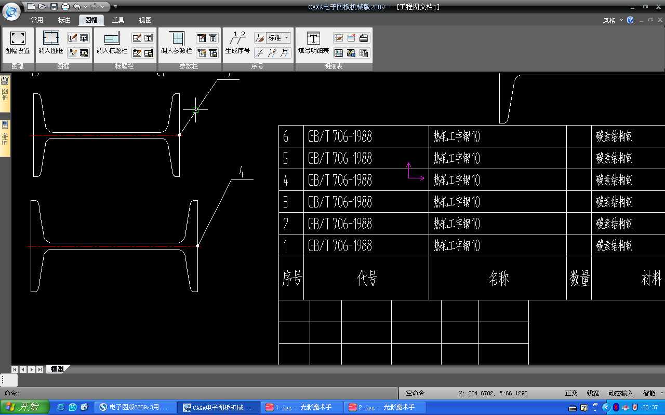
Task: Click the 调入参数栏 load parameter table button
Action: click(176, 44)
